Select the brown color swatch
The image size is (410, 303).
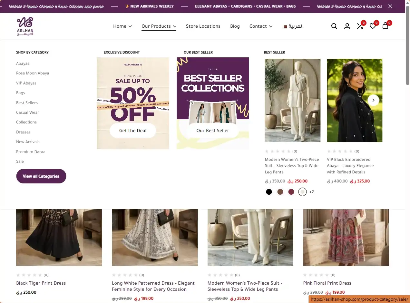280,192
